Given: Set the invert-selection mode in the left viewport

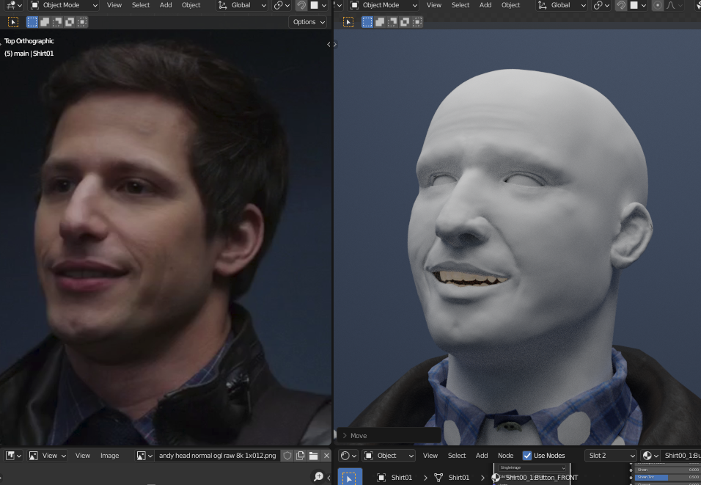Looking at the screenshot, I should [x=70, y=22].
